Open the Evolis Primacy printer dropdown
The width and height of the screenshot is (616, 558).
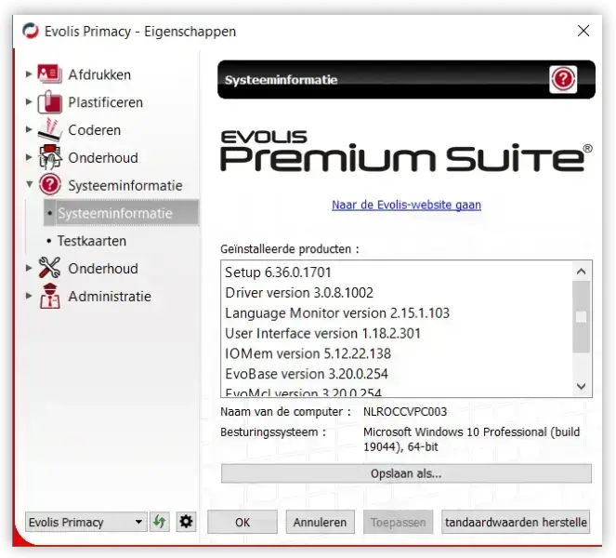point(86,523)
